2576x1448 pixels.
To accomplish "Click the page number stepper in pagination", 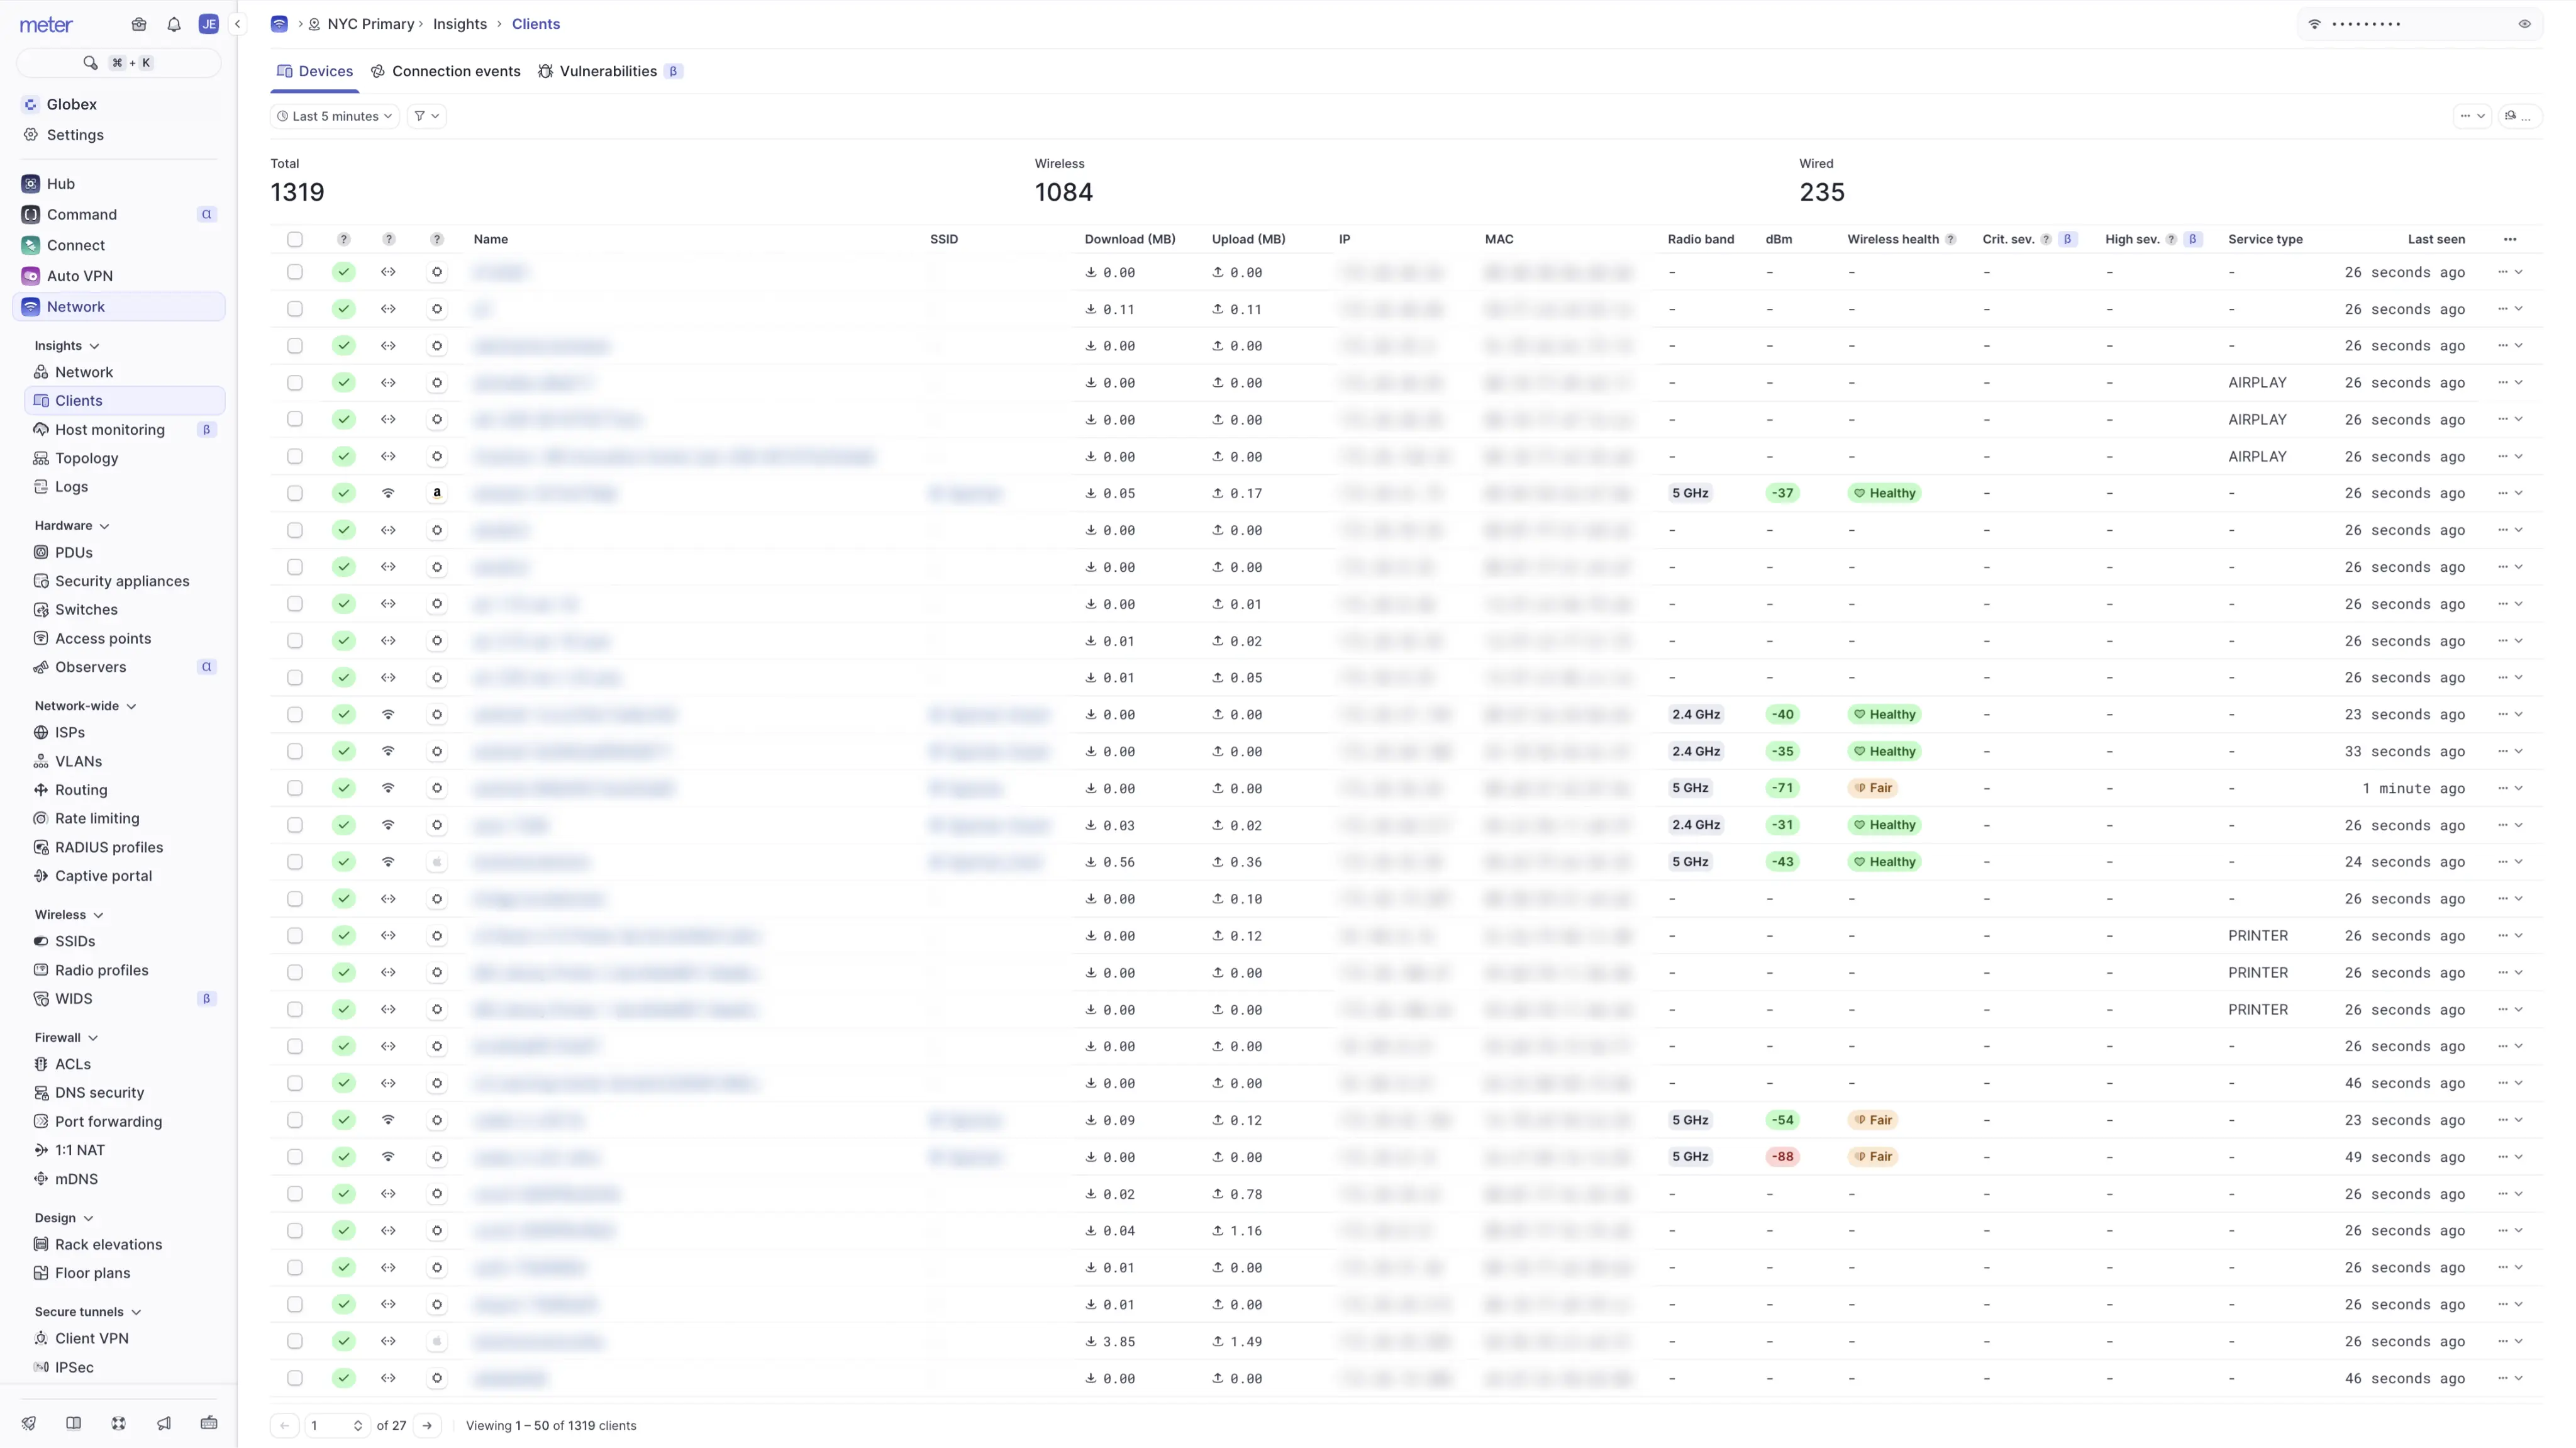I will 357,1425.
